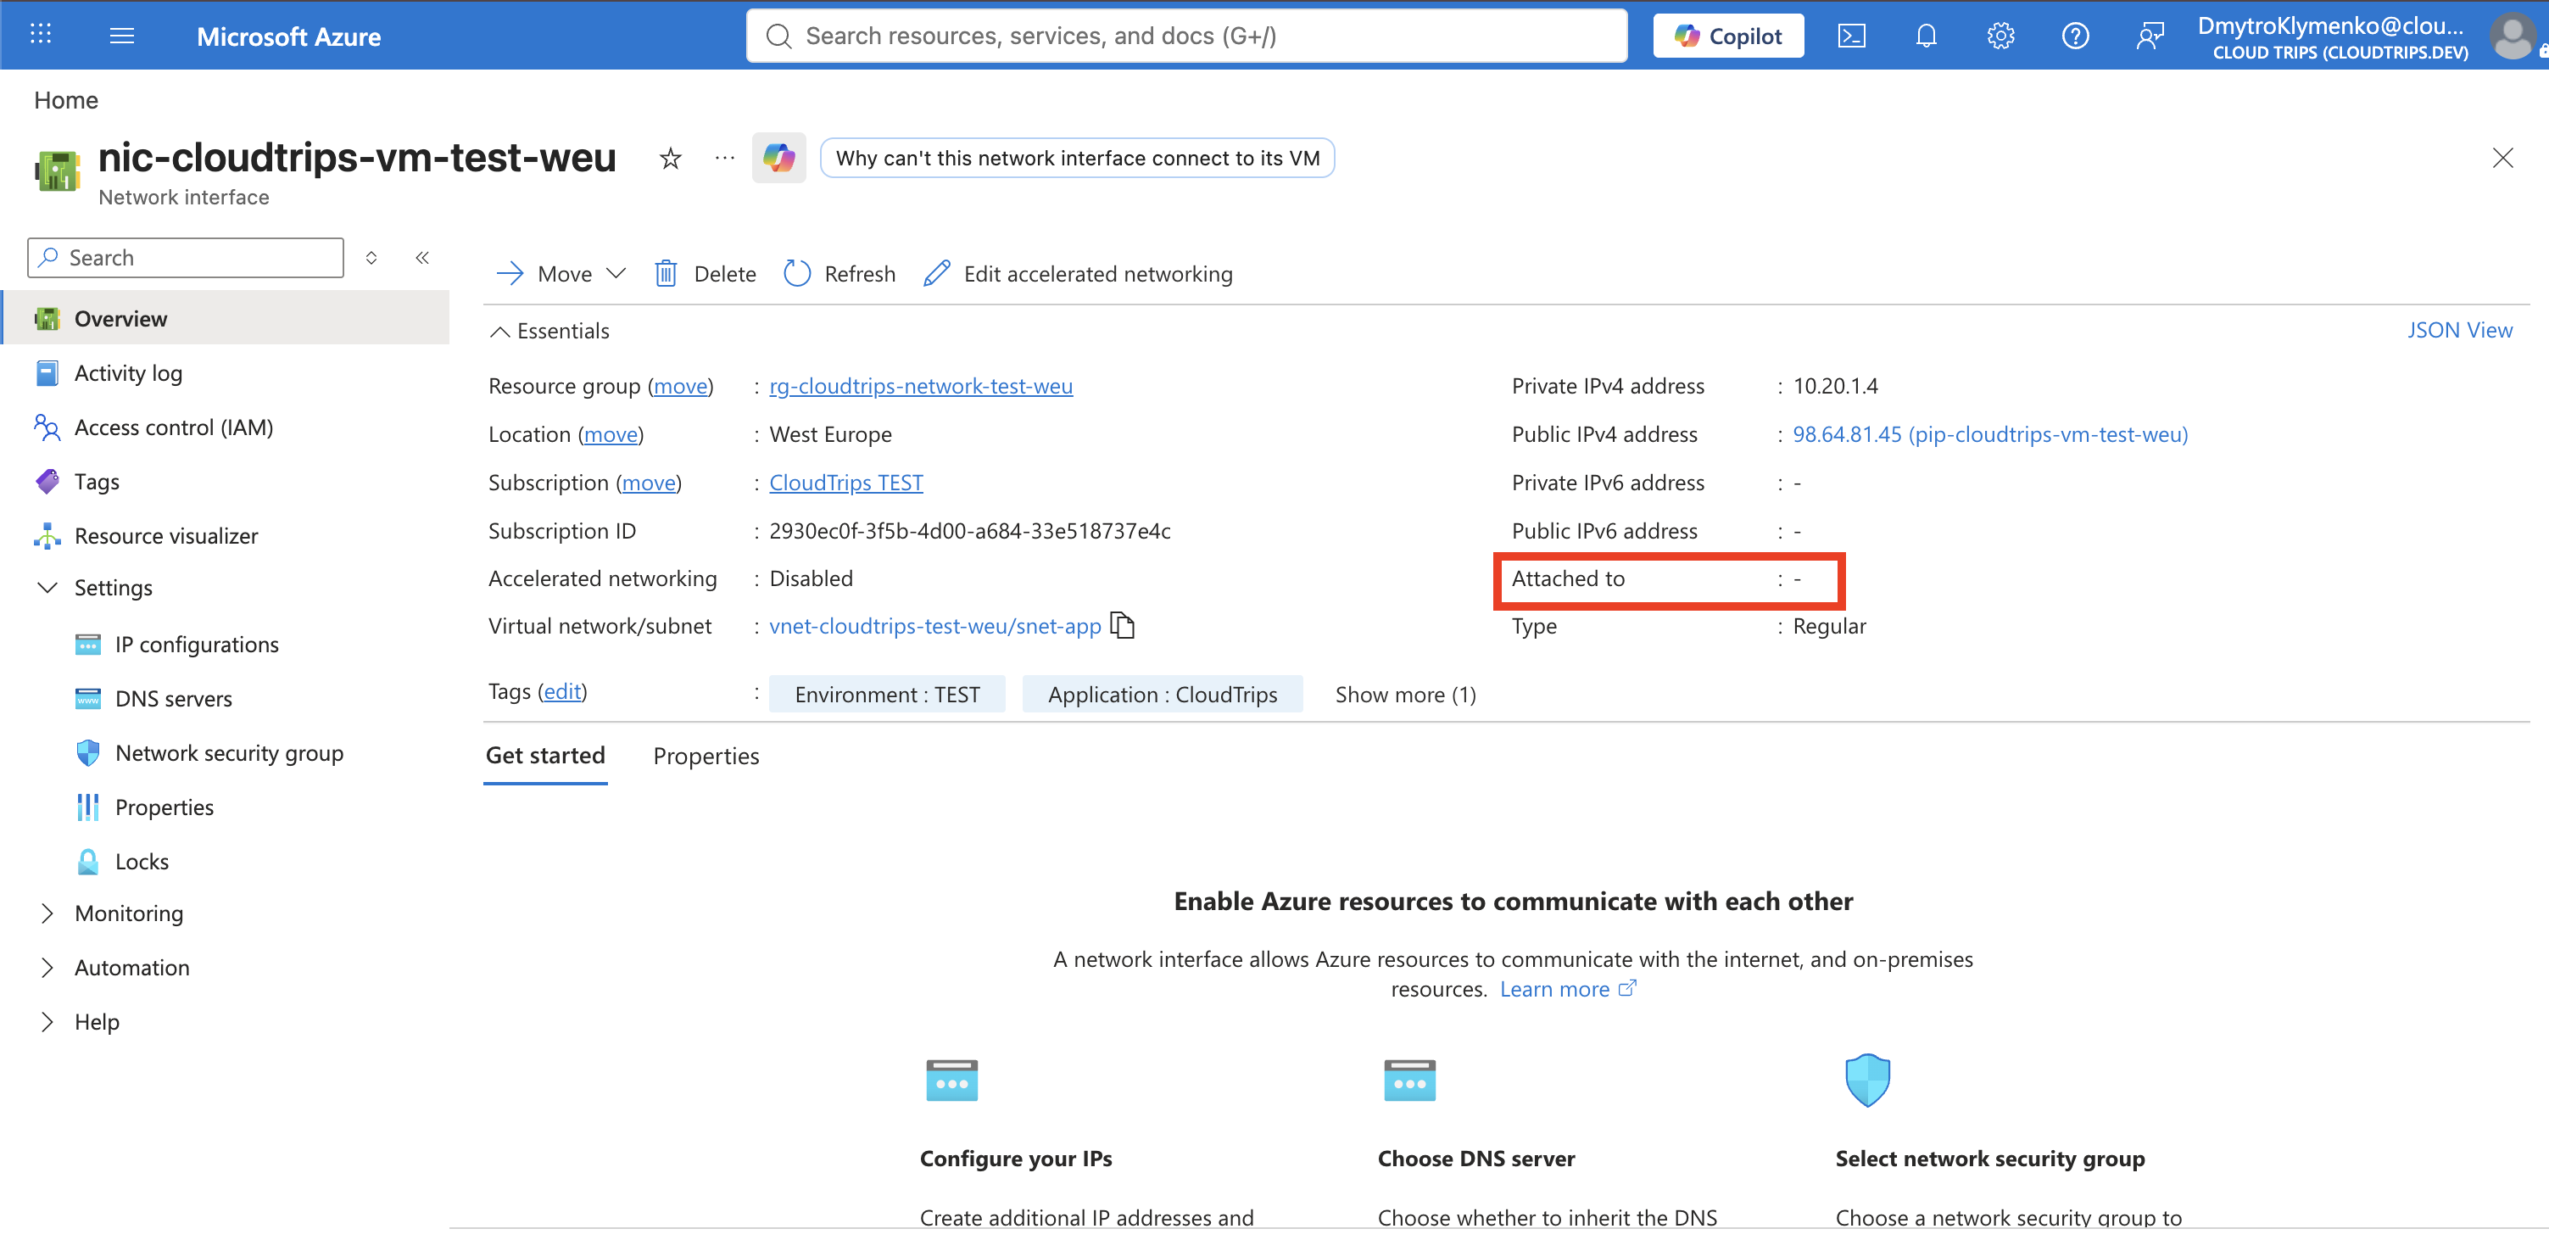Image resolution: width=2549 pixels, height=1240 pixels.
Task: Open public IP 98.64.81.45 link
Action: click(x=1989, y=434)
